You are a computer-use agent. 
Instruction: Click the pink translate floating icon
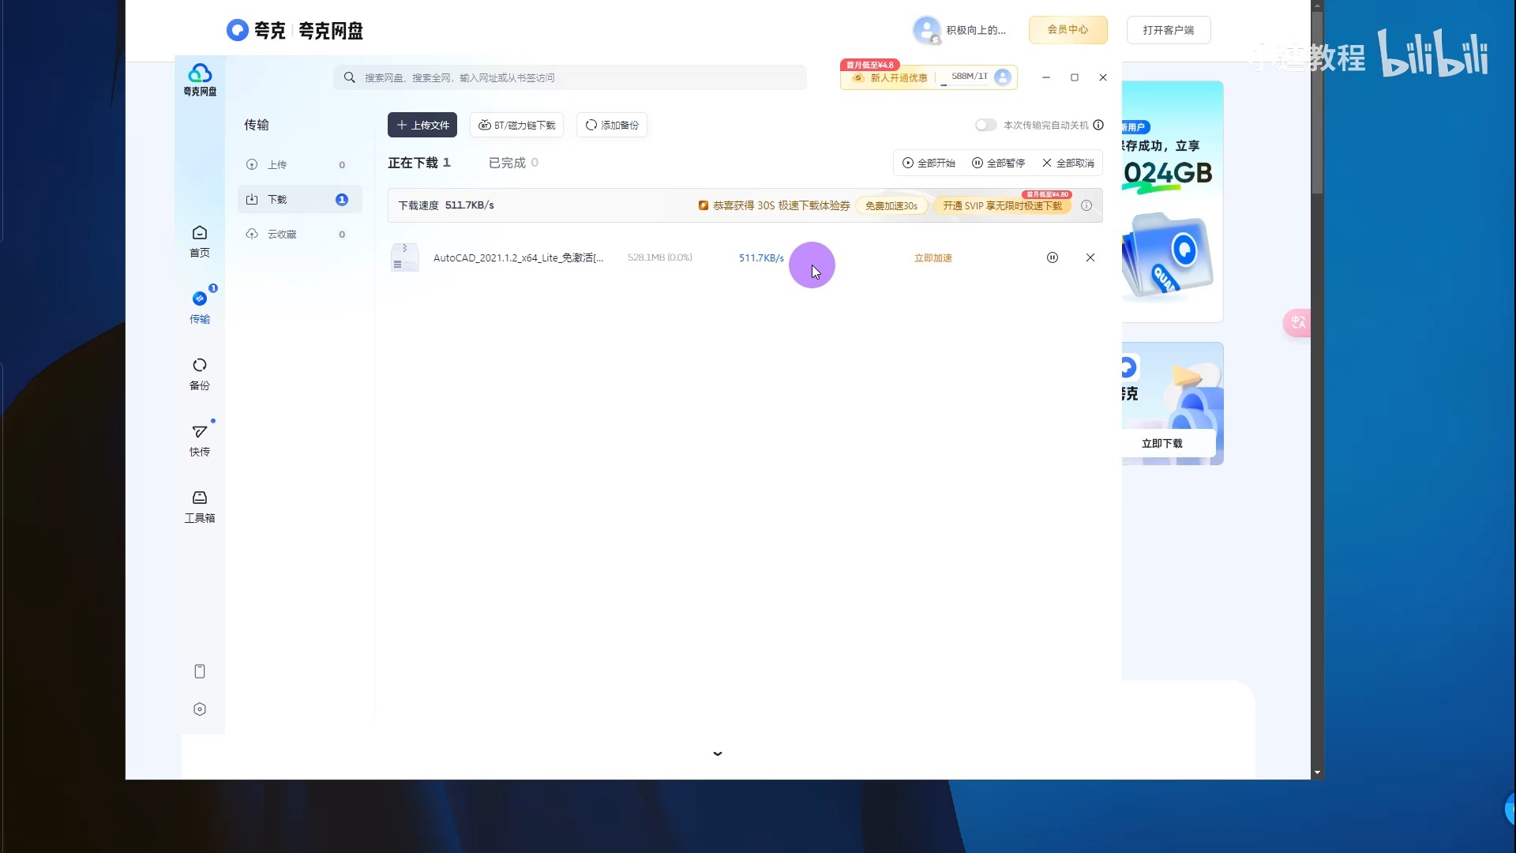click(1297, 322)
